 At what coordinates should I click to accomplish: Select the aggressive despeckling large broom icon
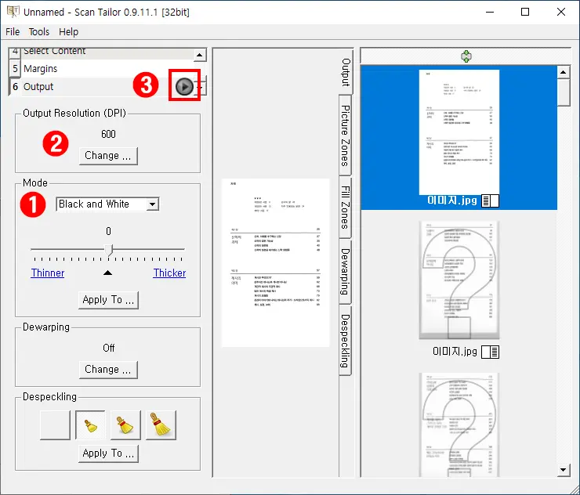point(161,425)
